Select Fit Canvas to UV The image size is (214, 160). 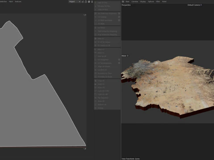pyautogui.click(x=107, y=45)
